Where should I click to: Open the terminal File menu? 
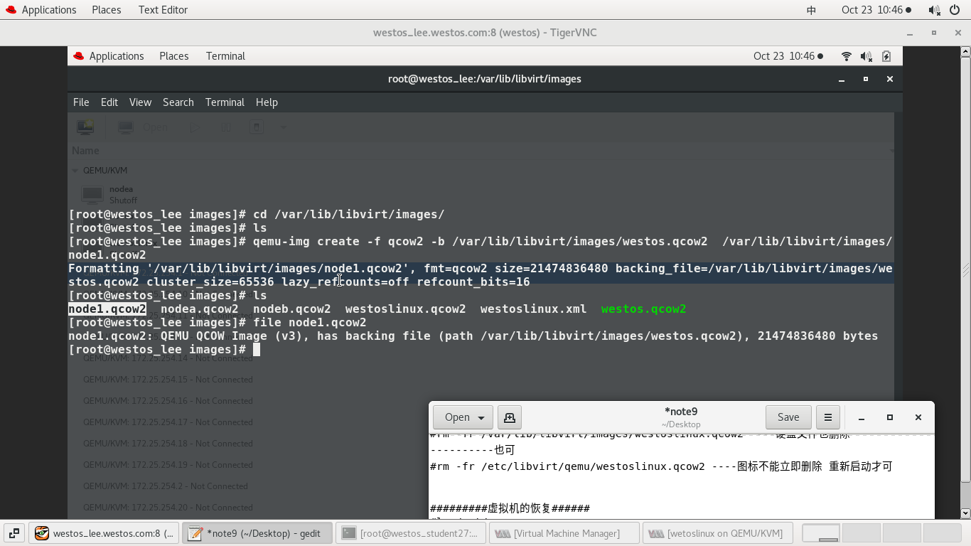click(81, 102)
